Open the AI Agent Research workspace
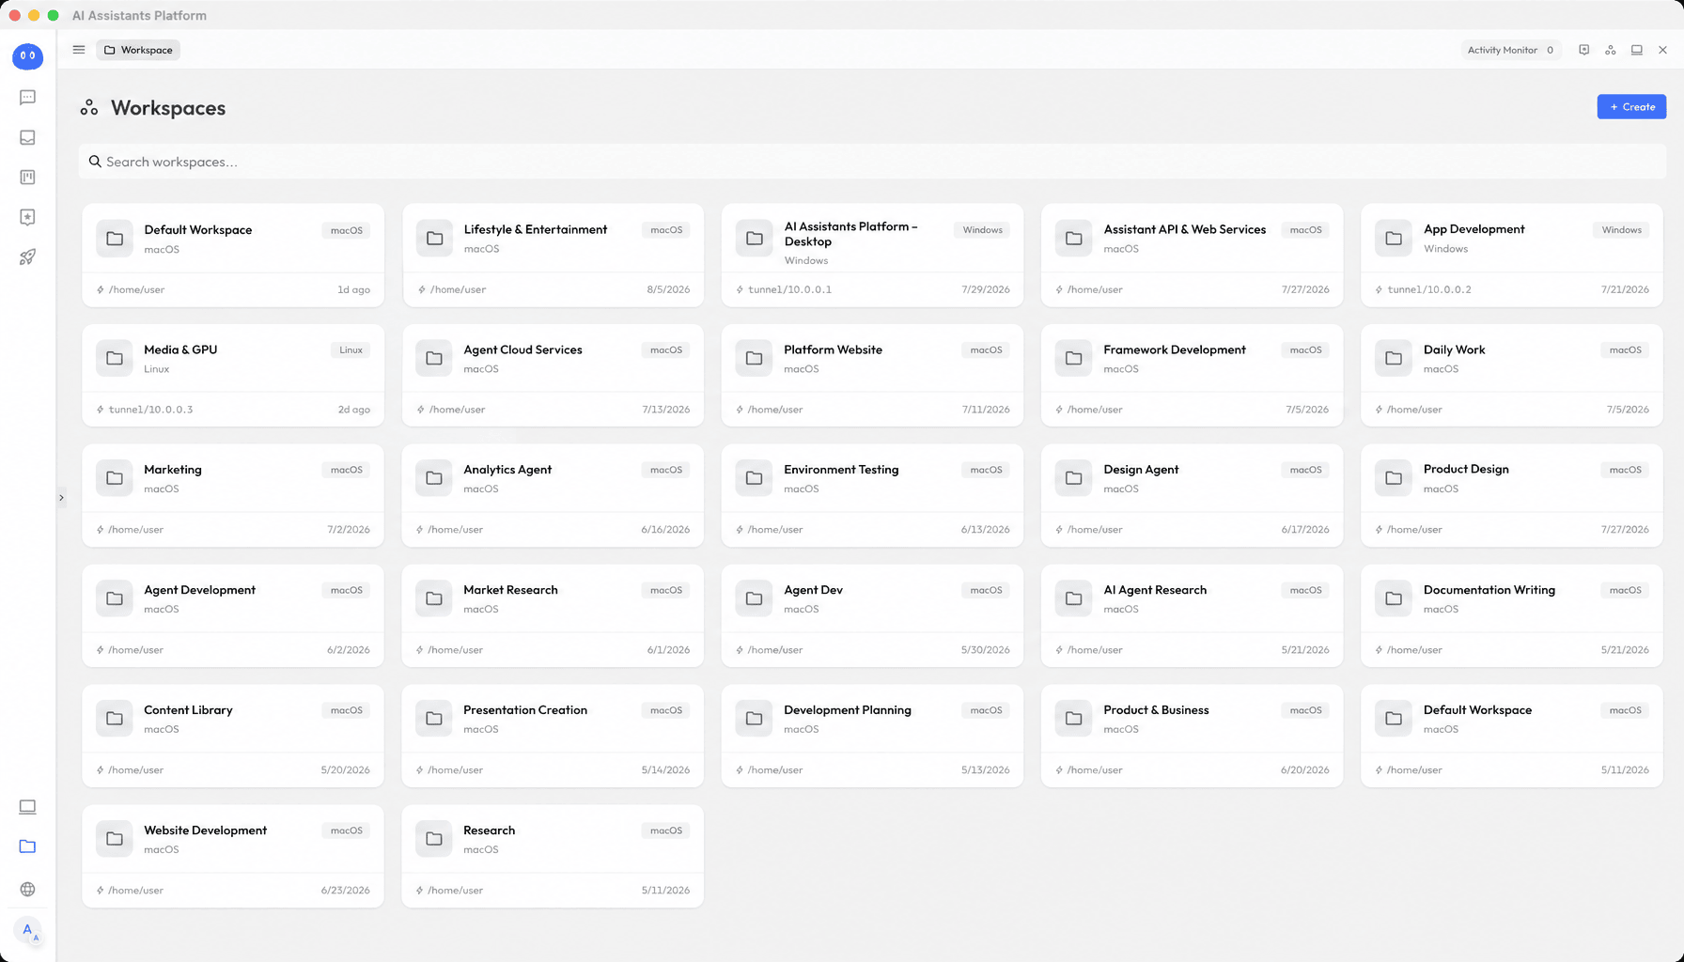Screen dimensions: 1684x962 coord(1192,616)
